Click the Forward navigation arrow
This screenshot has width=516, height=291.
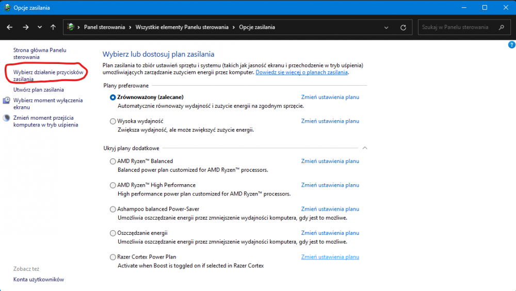coord(25,27)
